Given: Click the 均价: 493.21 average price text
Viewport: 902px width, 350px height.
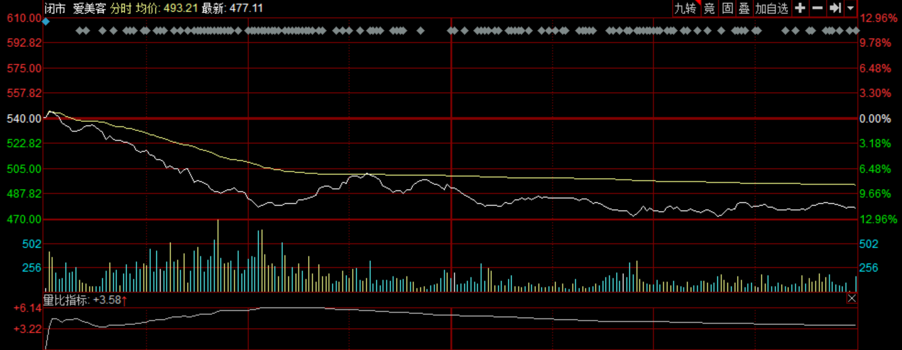Looking at the screenshot, I should pos(166,8).
